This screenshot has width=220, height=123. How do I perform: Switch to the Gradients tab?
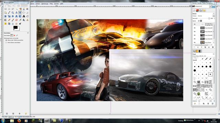200,51
